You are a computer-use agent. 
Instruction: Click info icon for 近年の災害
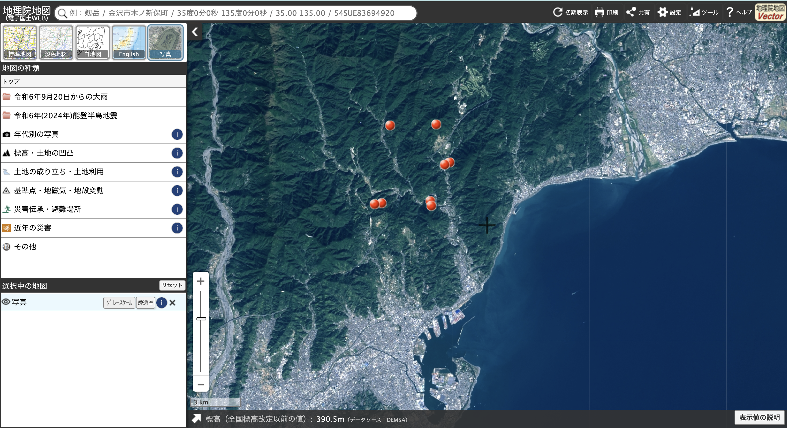[x=177, y=228]
